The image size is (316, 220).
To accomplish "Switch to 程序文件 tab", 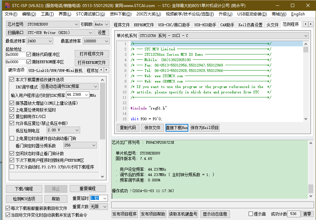I will pyautogui.click(x=122, y=25).
